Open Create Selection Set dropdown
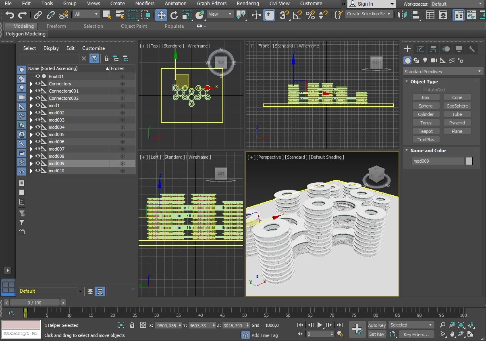 click(x=369, y=14)
